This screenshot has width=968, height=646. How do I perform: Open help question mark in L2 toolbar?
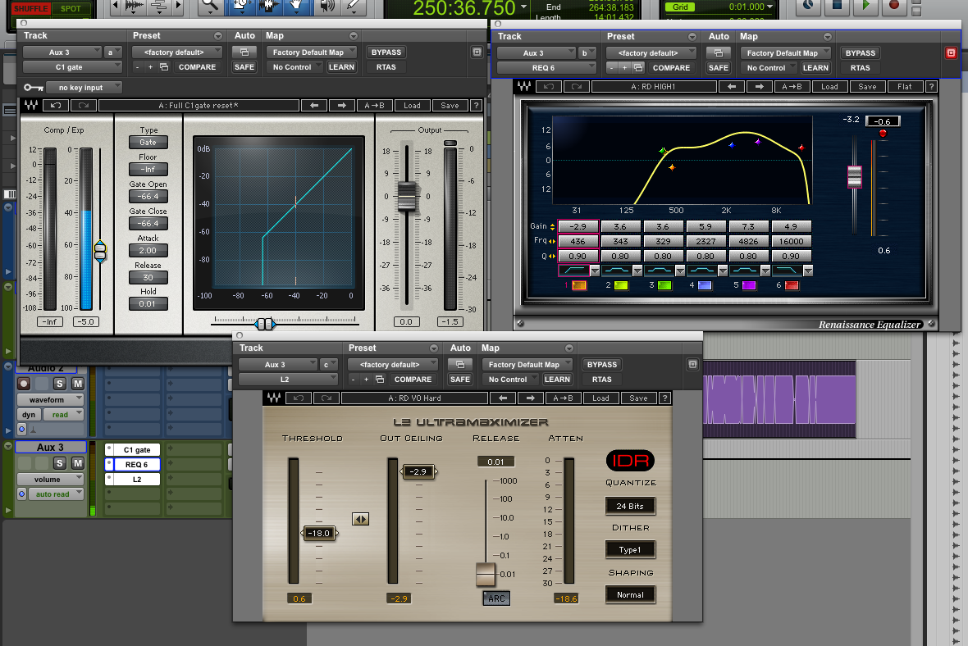(664, 398)
